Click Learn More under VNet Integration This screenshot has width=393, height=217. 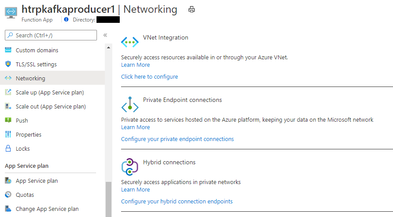(136, 65)
